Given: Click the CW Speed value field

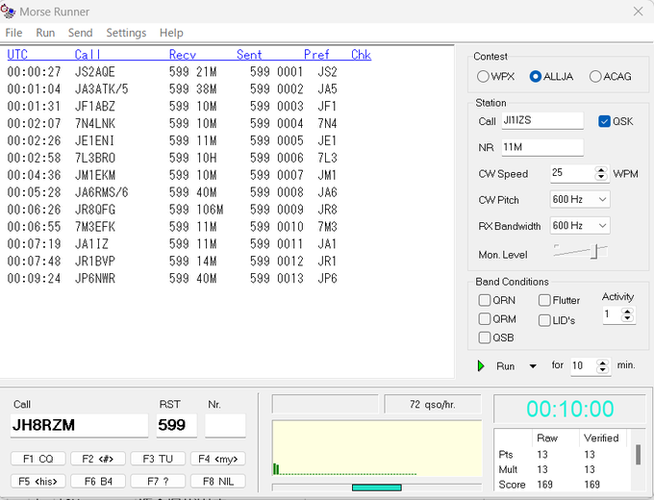Looking at the screenshot, I should [572, 173].
